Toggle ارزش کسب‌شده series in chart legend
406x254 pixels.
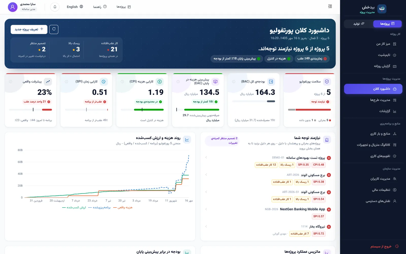point(74,208)
